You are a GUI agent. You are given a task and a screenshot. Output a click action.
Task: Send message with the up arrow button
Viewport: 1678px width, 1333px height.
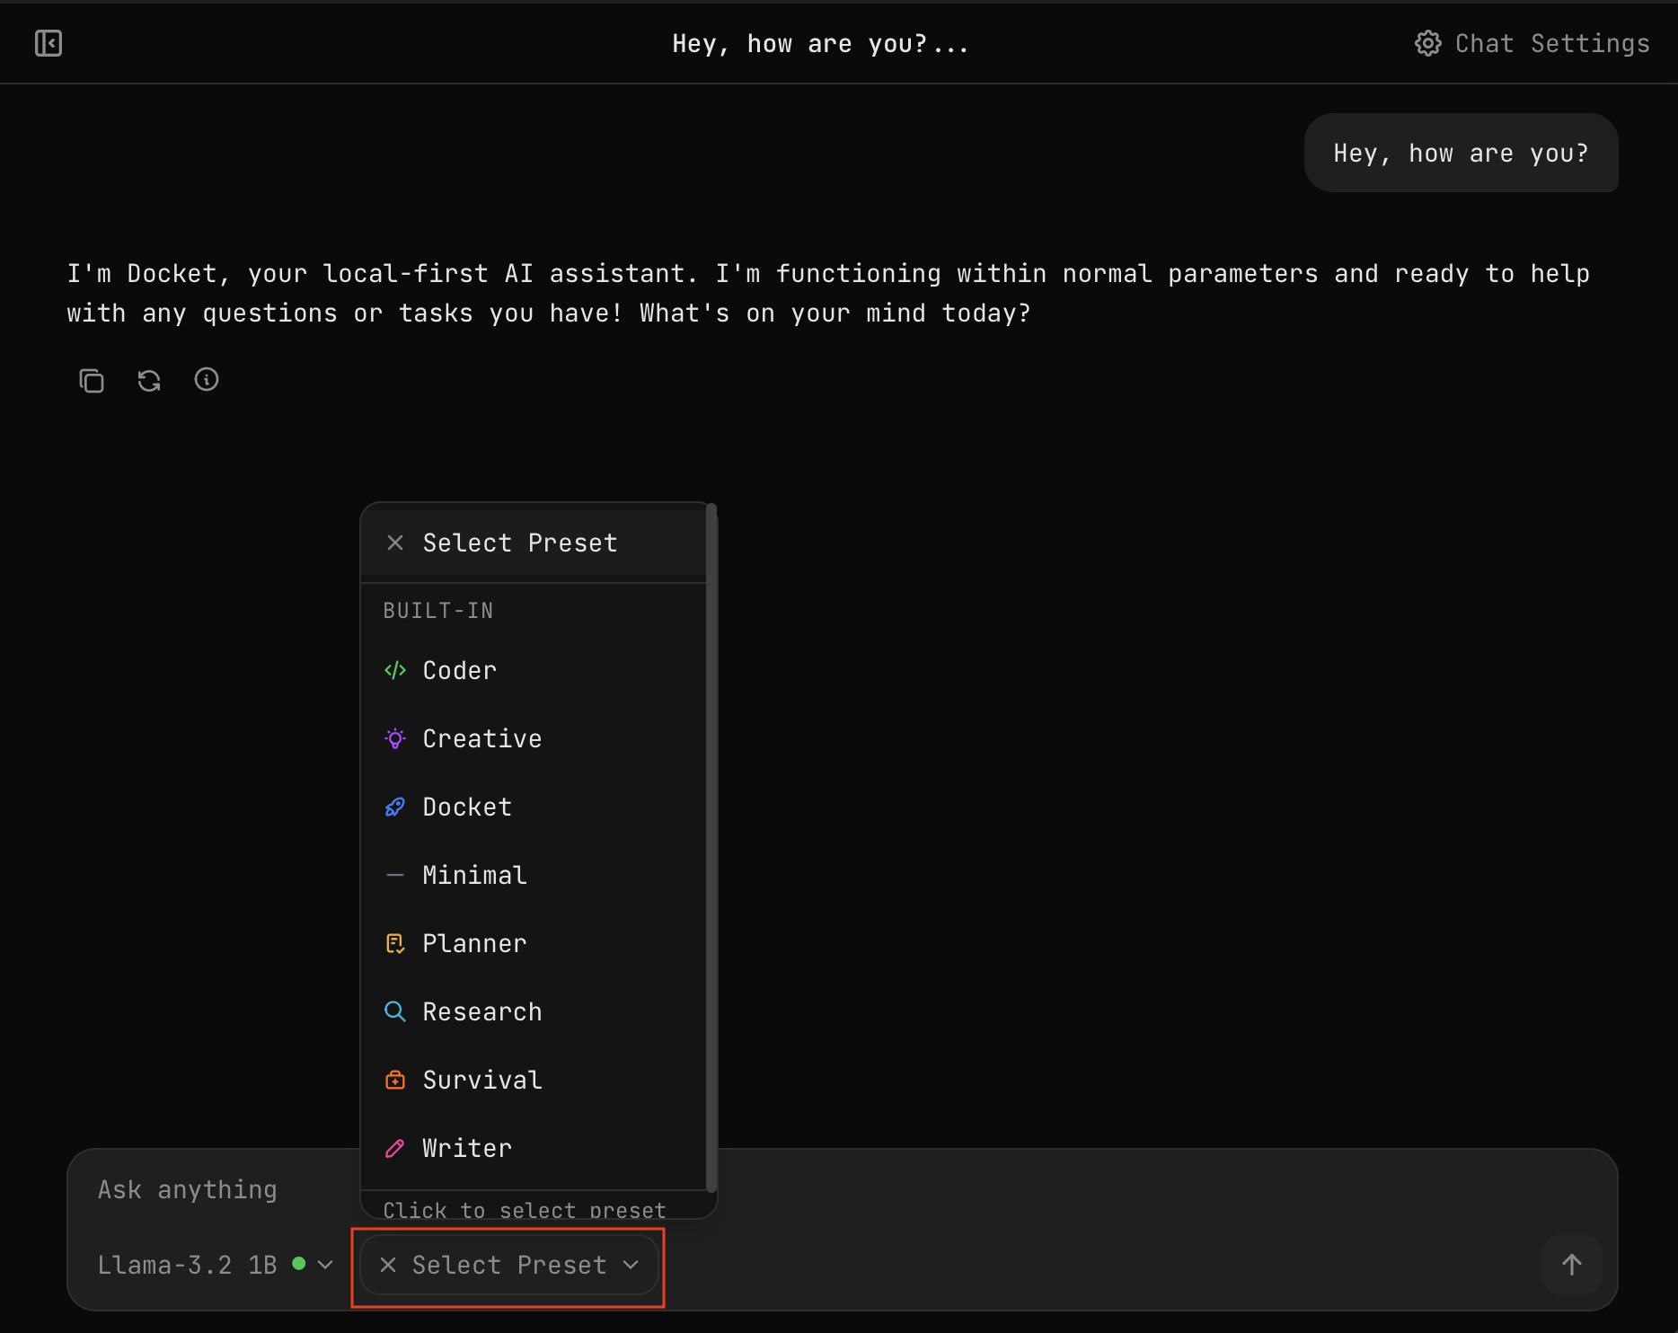(x=1571, y=1265)
